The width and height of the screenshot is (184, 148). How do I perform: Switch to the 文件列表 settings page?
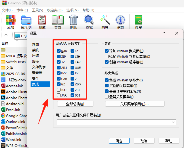click(39, 67)
